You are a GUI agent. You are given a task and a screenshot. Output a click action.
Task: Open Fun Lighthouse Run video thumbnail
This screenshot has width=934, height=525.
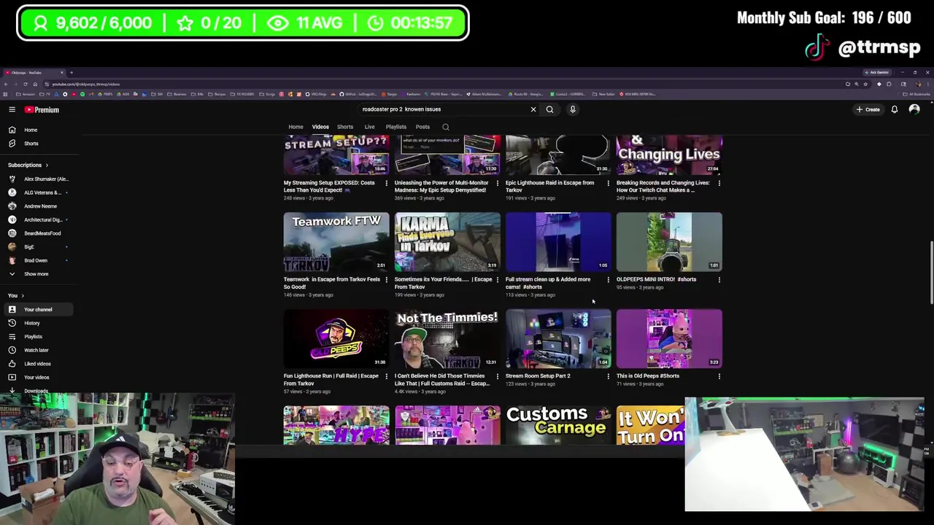point(336,338)
